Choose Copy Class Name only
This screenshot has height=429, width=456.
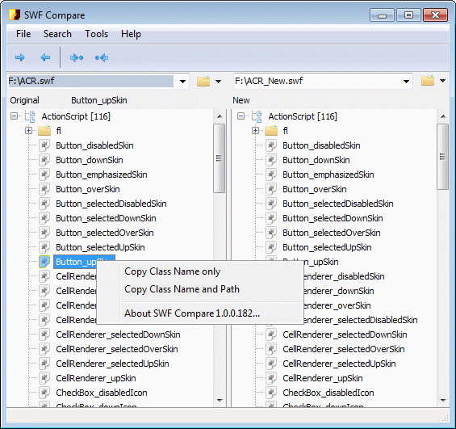[x=172, y=271]
